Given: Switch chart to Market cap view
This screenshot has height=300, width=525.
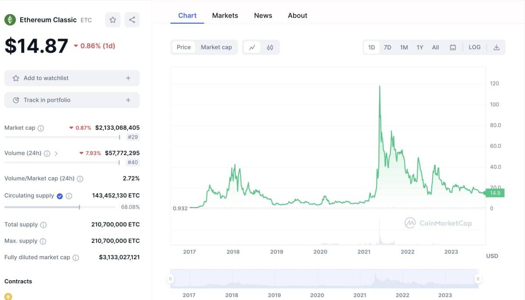Looking at the screenshot, I should click(x=216, y=47).
